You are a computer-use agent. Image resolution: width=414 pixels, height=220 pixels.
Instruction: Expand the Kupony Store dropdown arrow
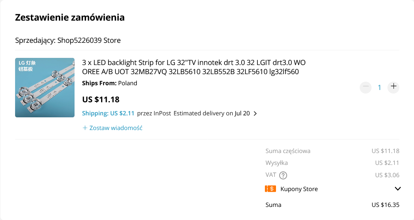[398, 189]
